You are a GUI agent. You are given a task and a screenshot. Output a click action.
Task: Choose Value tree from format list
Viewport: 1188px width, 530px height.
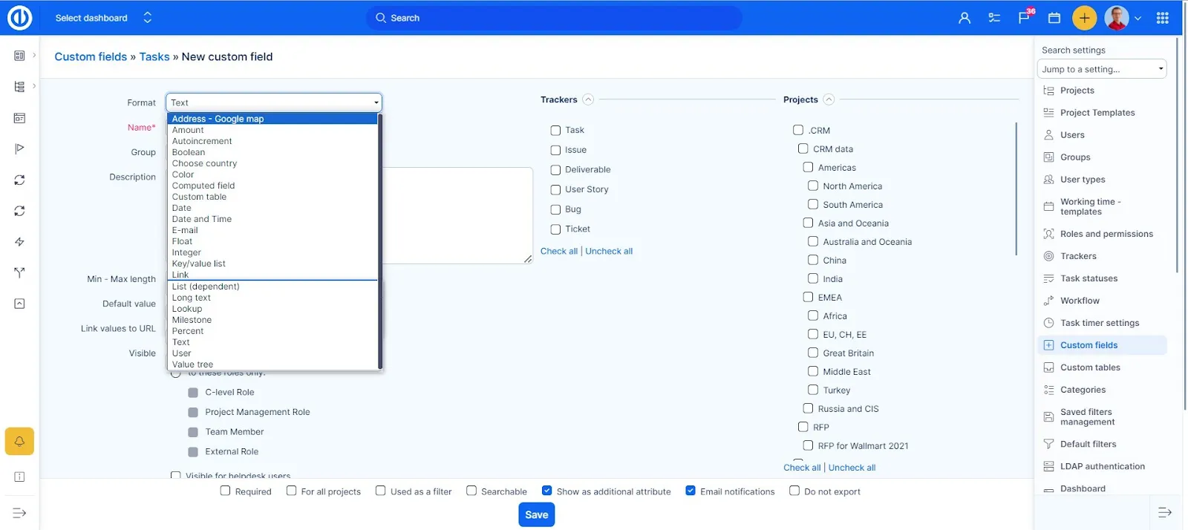tap(272, 364)
